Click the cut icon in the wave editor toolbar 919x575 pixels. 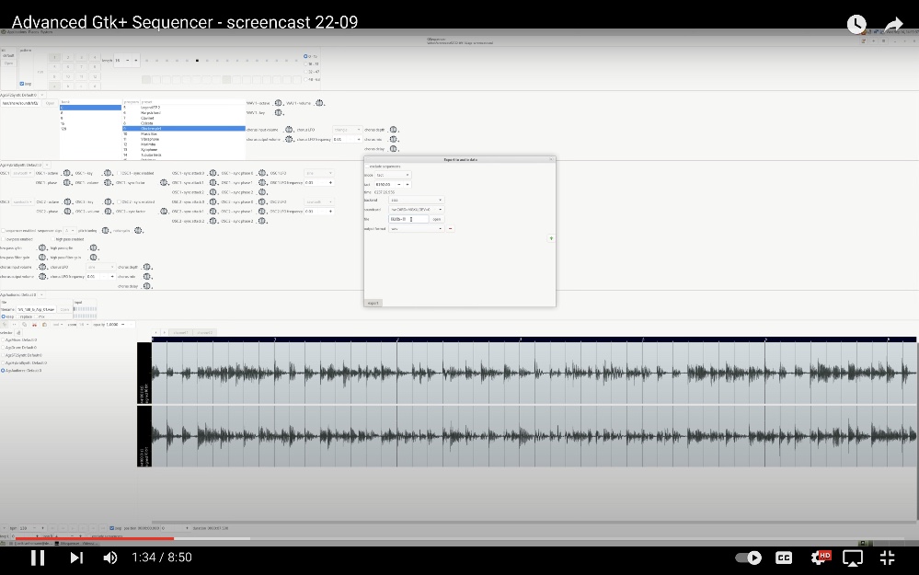pyautogui.click(x=35, y=324)
